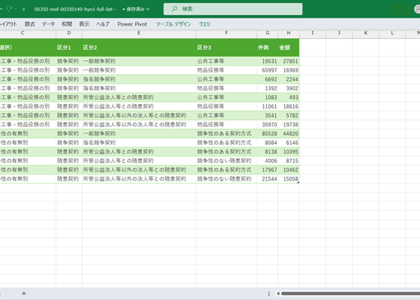Select cell with value 5782
This screenshot has height=300, width=420.
[289, 115]
